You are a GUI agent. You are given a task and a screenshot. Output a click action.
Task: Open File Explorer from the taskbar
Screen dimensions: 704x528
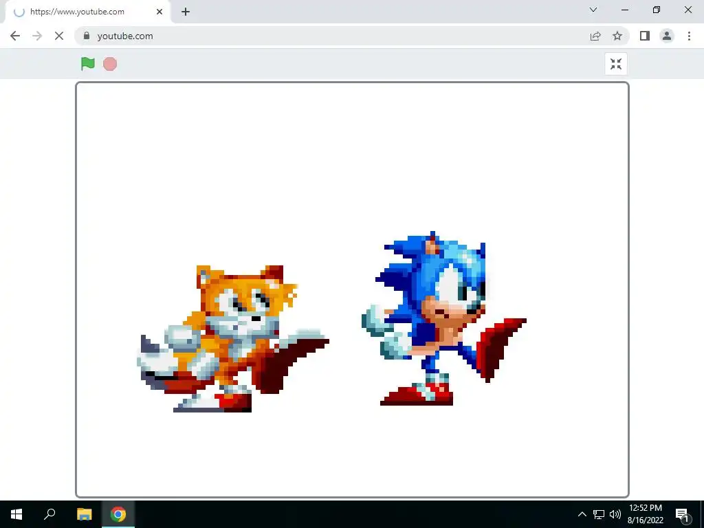point(85,514)
